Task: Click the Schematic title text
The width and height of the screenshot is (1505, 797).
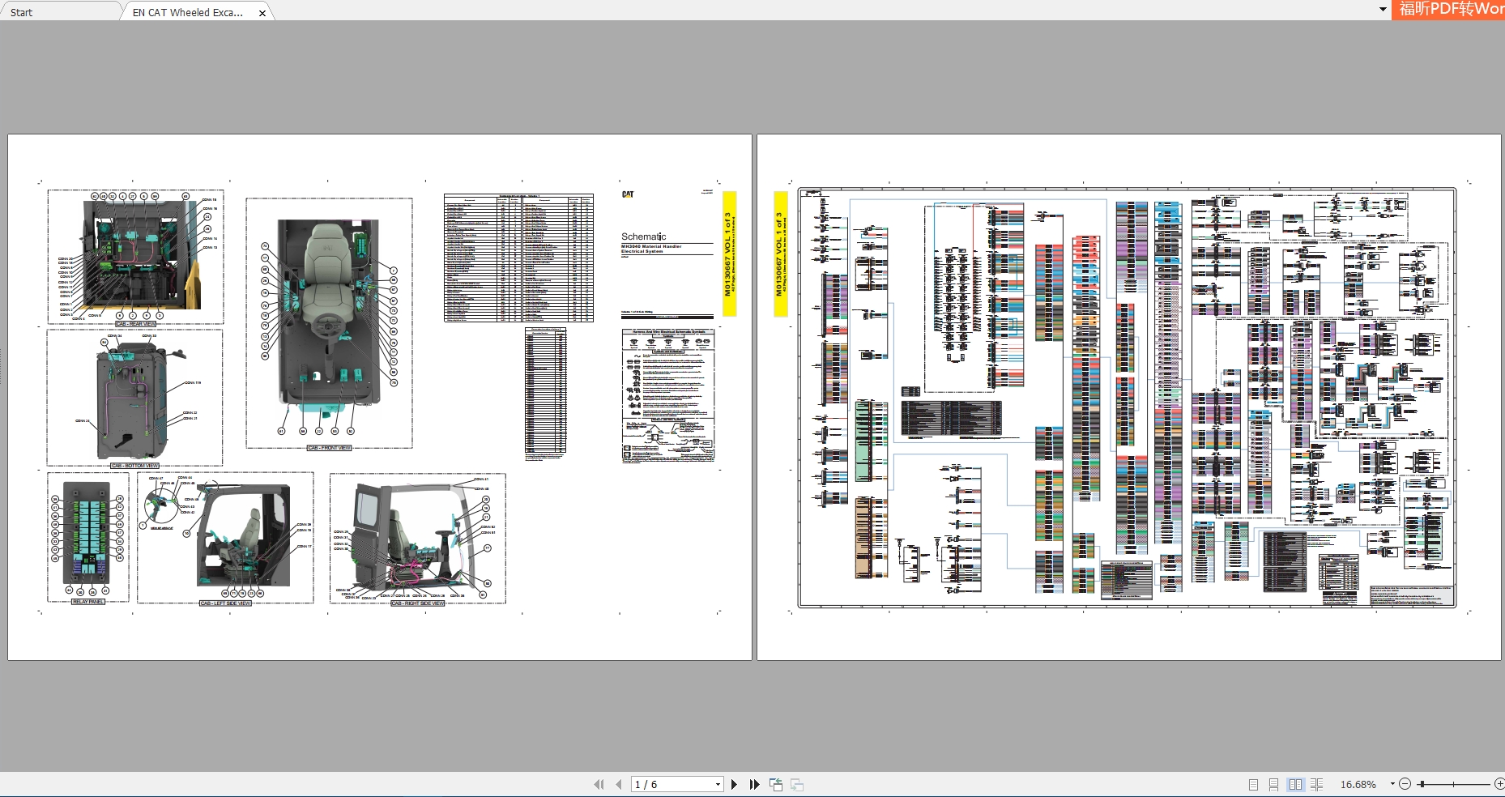Action: [x=644, y=237]
